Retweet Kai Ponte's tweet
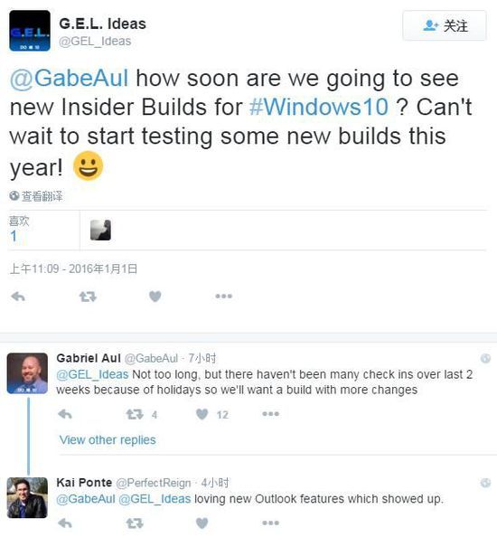Screen dimensions: 497x537 click(x=135, y=523)
